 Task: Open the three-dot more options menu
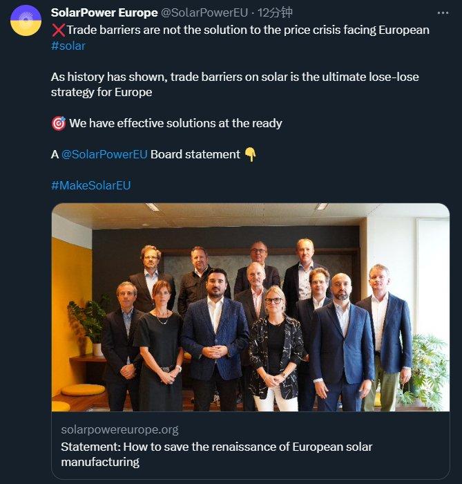[442, 13]
